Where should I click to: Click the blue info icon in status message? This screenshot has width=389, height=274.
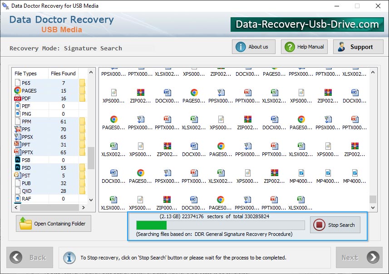coord(69,258)
